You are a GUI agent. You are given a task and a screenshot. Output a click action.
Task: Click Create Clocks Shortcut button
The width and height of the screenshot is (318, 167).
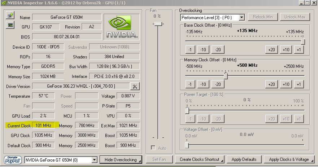tap(200, 159)
